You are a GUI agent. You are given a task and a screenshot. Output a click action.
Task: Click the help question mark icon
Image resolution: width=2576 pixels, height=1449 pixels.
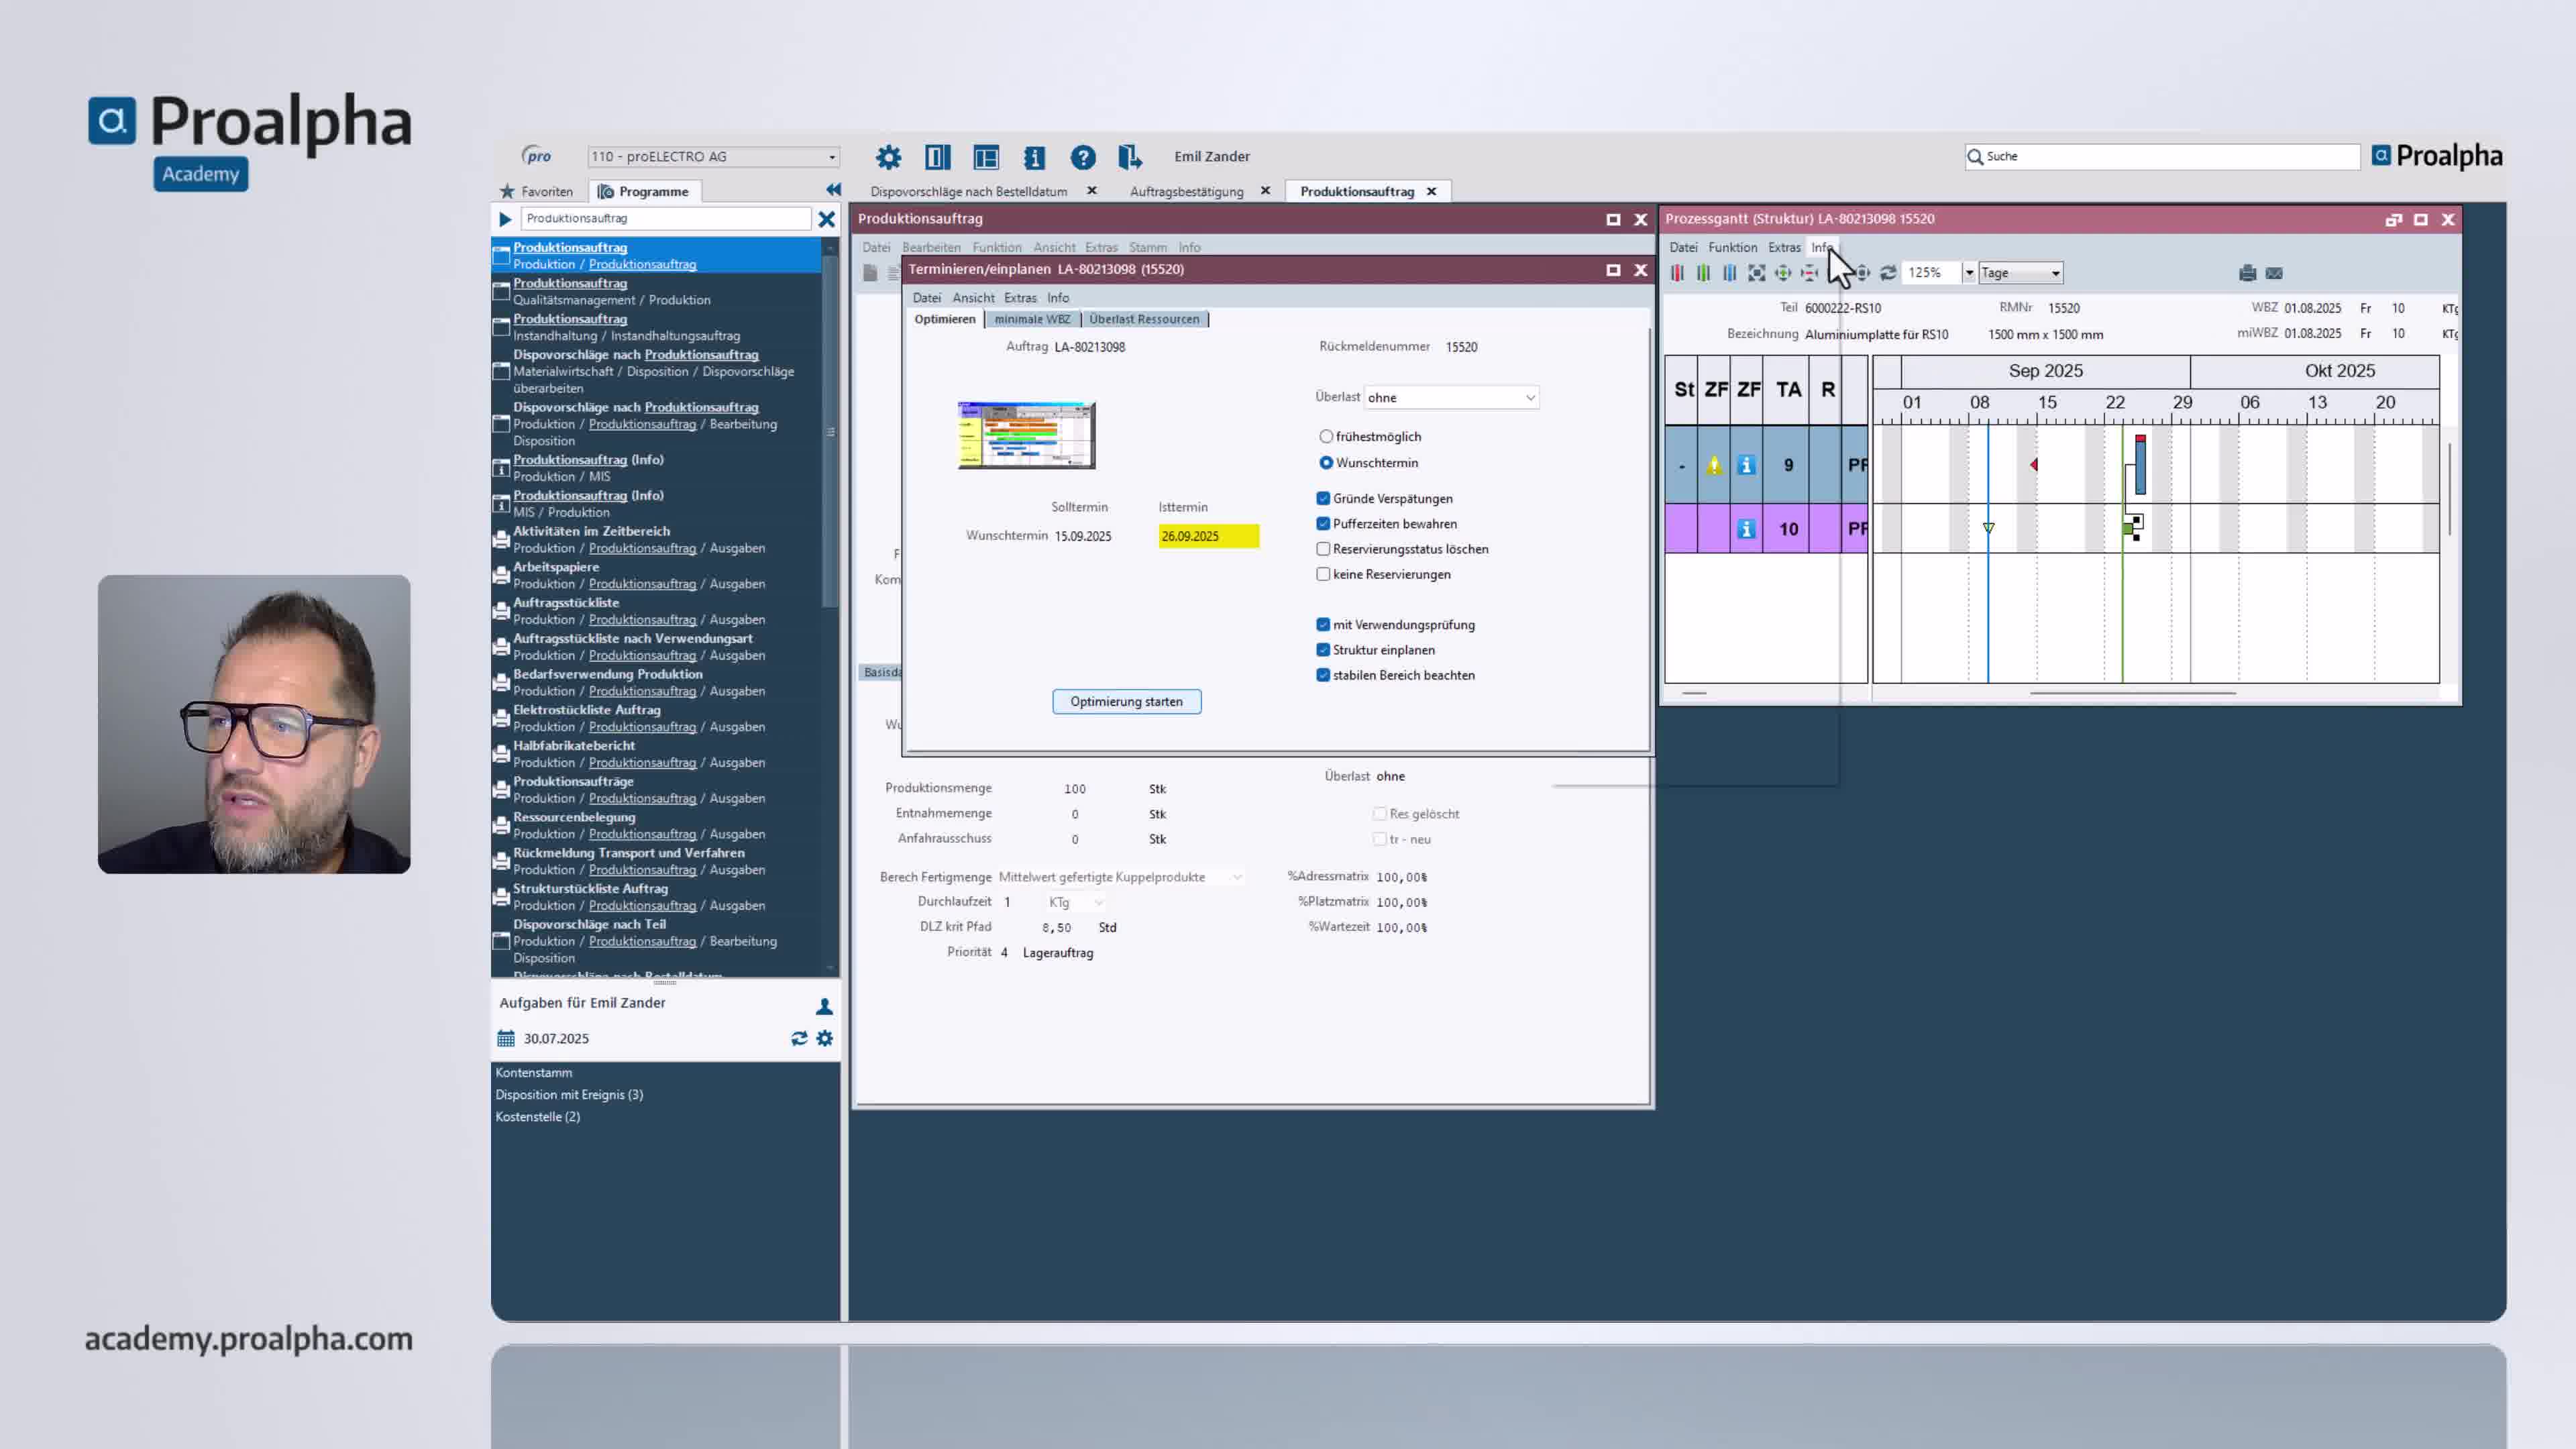(x=1083, y=157)
